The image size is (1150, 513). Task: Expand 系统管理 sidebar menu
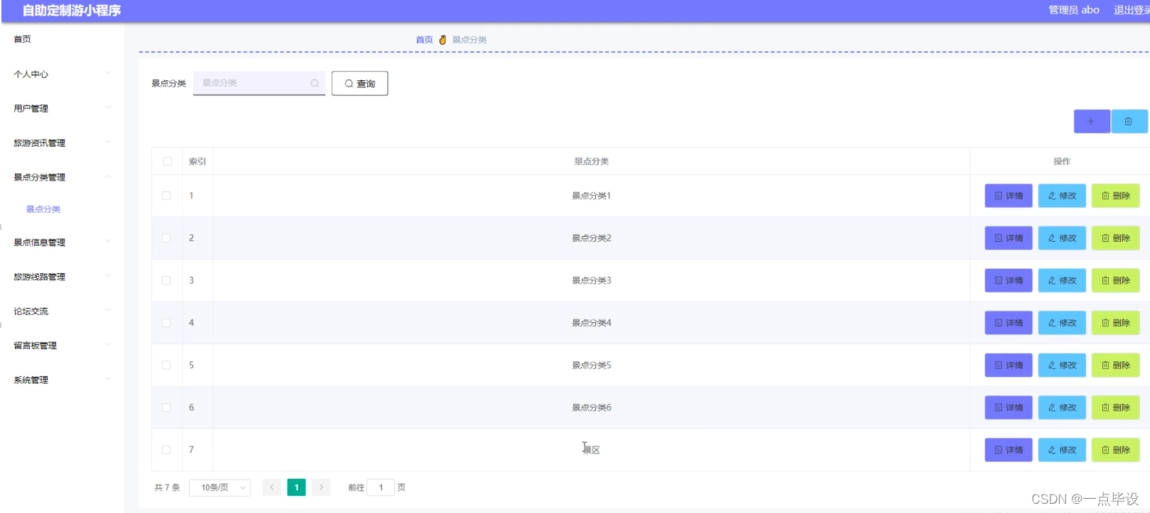(63, 380)
